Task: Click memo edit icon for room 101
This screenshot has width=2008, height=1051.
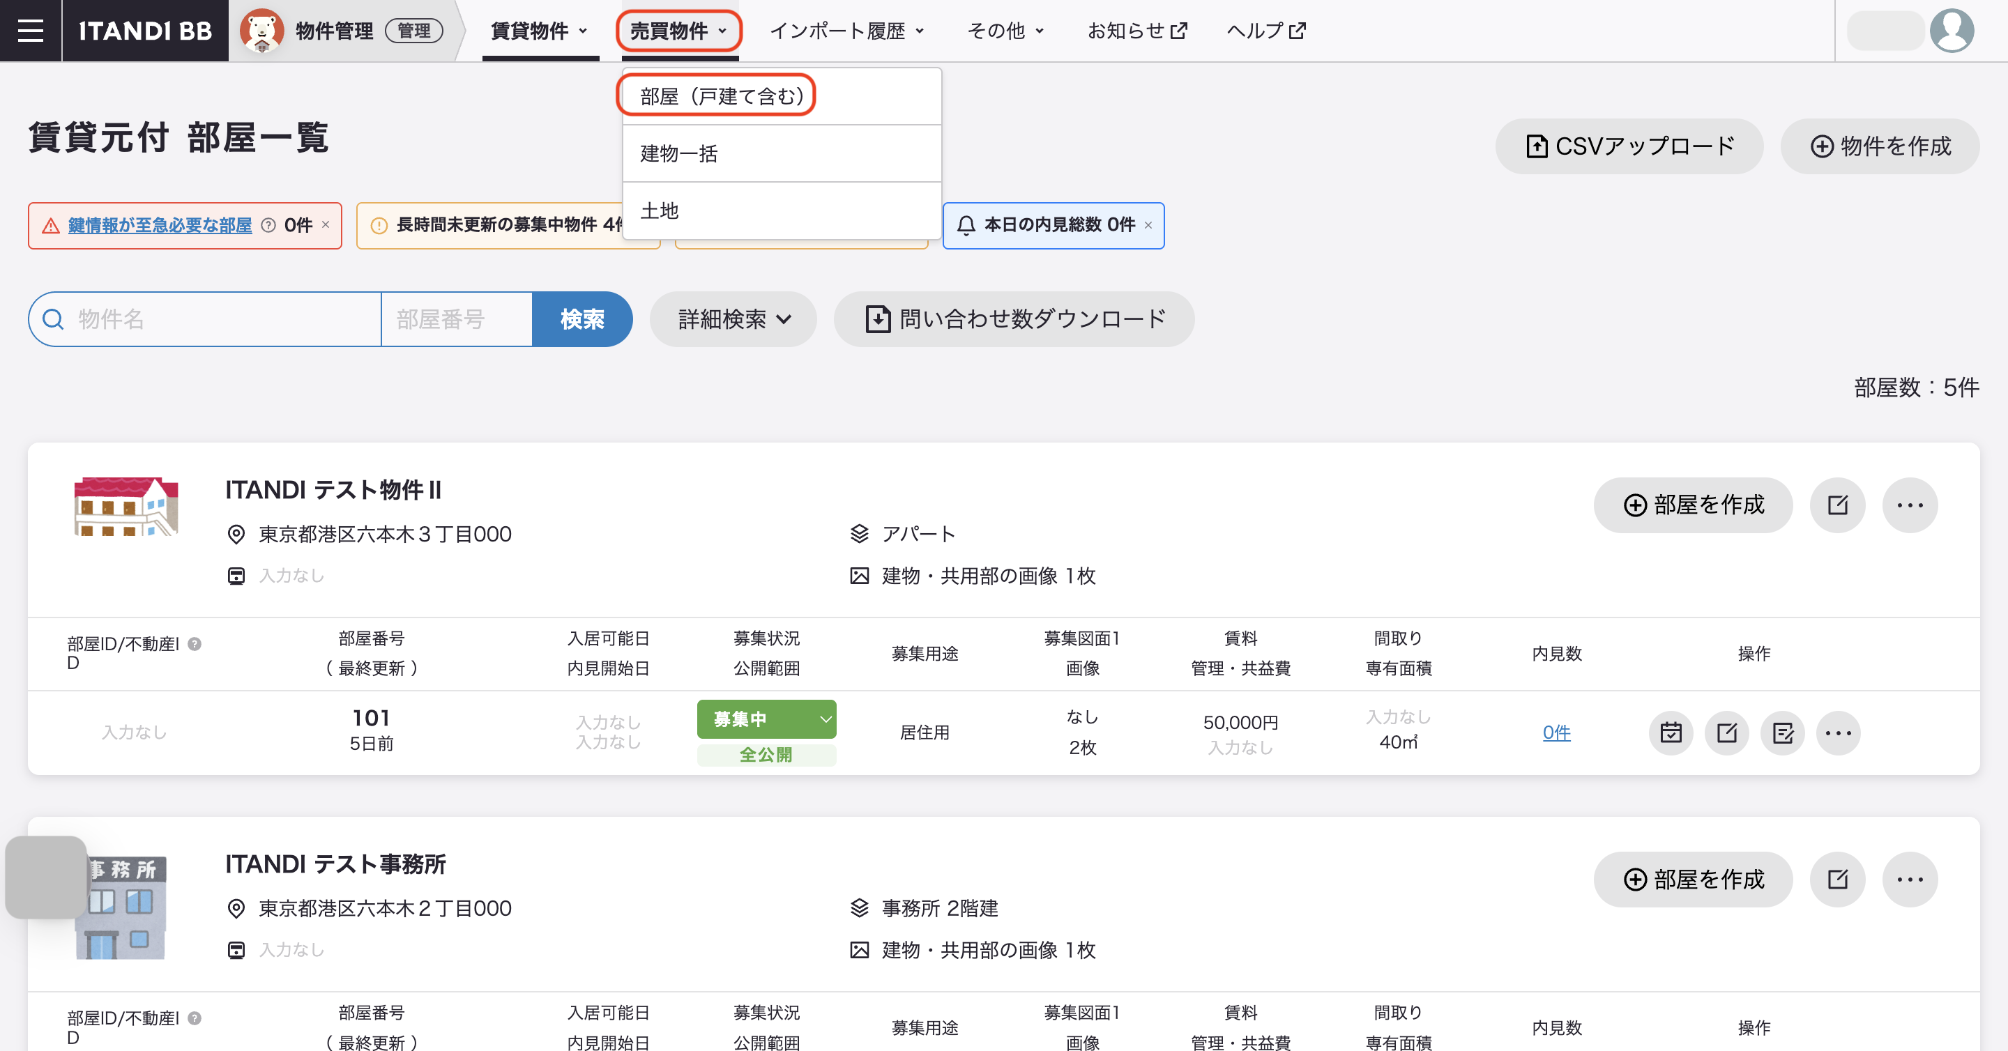Action: pos(1783,732)
